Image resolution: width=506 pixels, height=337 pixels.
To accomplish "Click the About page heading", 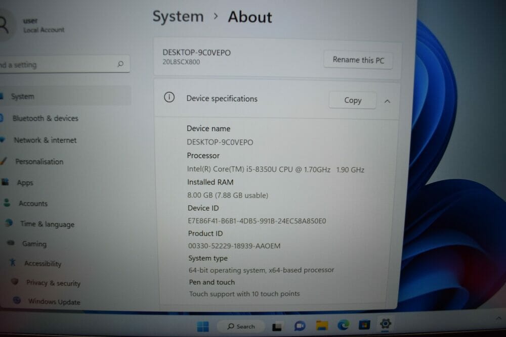I will (x=250, y=17).
